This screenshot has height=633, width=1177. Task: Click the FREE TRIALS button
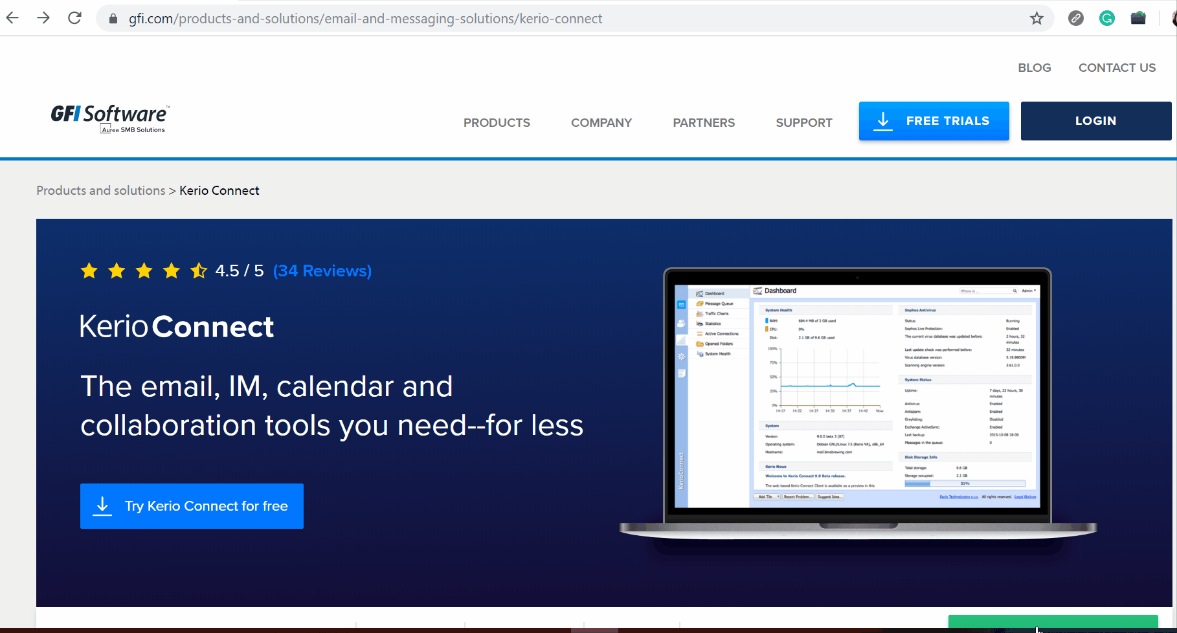[x=934, y=121]
